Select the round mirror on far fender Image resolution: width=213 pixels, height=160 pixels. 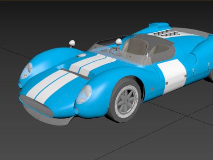(x=72, y=44)
